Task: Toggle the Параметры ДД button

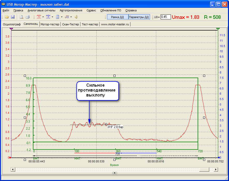Action: point(139,17)
